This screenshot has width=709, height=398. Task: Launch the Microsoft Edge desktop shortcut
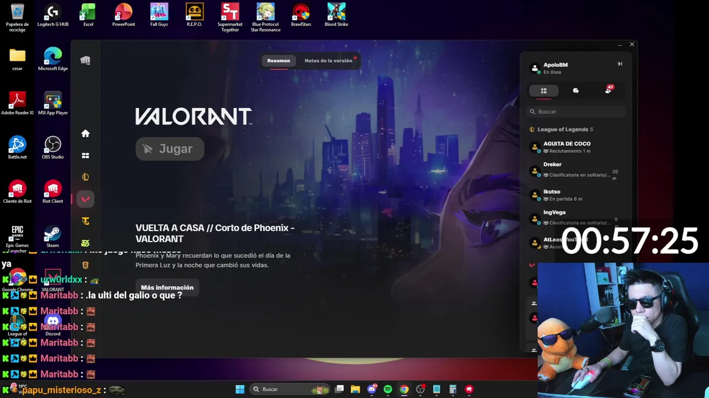tap(53, 60)
